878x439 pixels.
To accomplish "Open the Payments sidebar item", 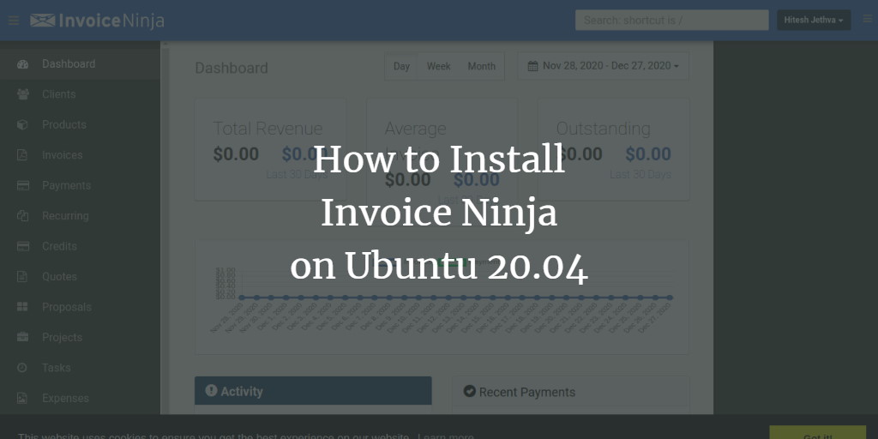I will point(80,185).
